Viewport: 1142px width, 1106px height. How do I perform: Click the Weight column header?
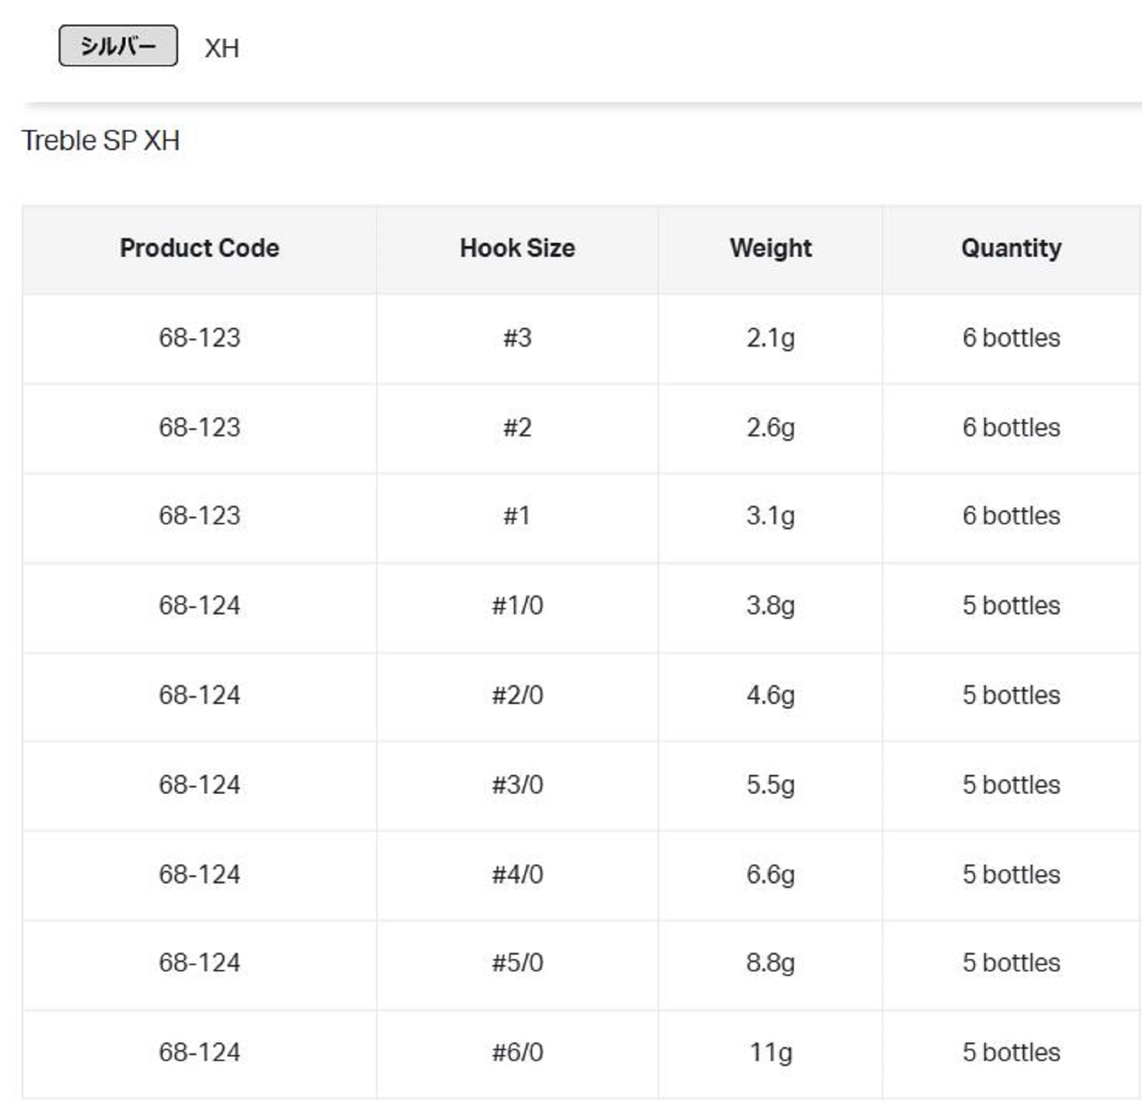click(770, 248)
